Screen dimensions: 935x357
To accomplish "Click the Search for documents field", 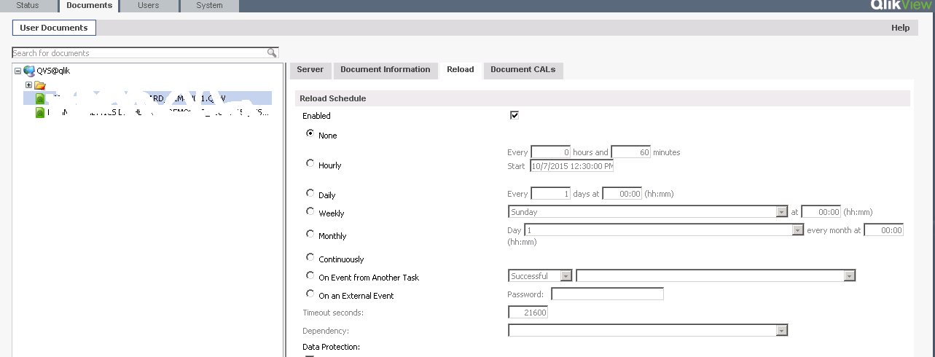I will (138, 52).
